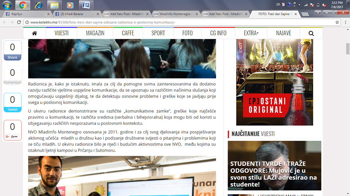
Task: Click paragraph starting "NVO Mladiinfo Montenegro osnovana"
Action: [122, 141]
